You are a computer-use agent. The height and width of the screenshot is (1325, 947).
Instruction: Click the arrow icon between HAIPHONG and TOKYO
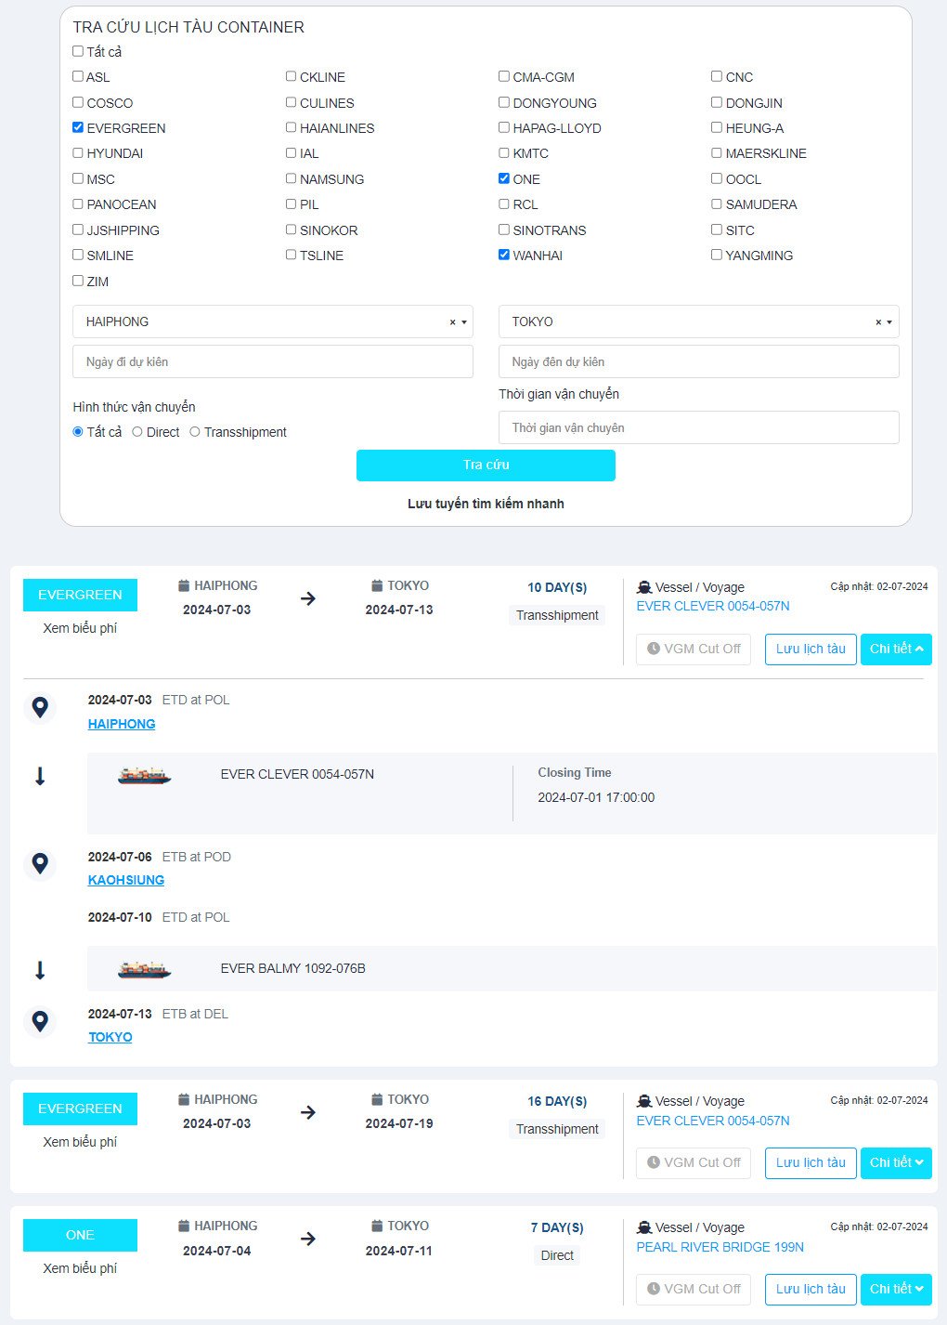pos(308,598)
